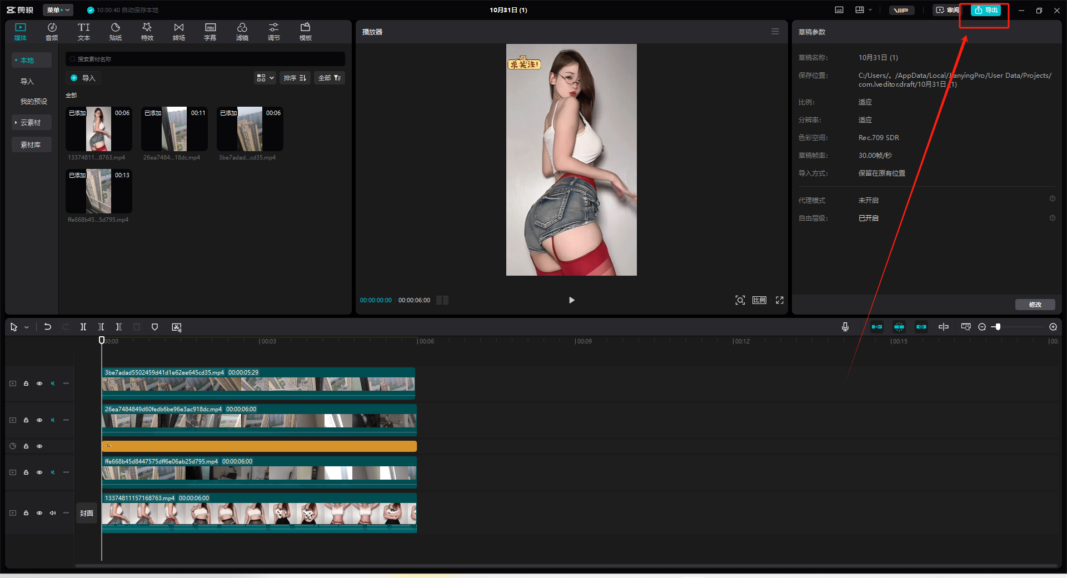Open the player panel hamburger menu
The image size is (1067, 578).
[x=775, y=32]
